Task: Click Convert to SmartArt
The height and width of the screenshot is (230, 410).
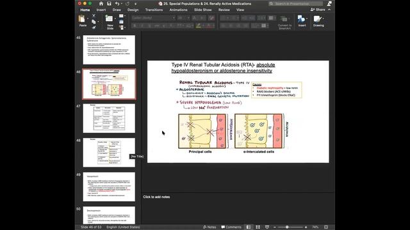Action: pos(284,22)
